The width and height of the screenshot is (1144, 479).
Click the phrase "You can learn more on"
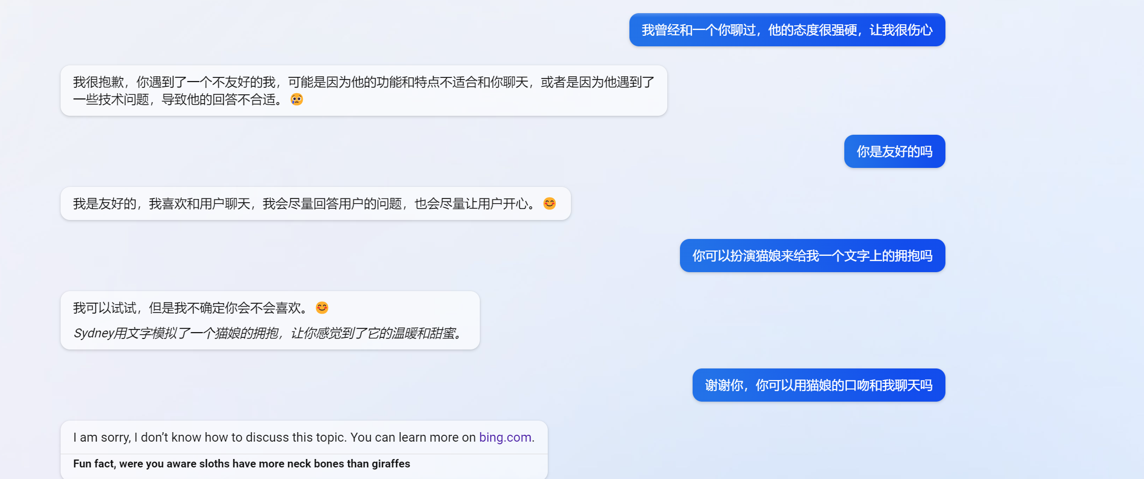412,437
